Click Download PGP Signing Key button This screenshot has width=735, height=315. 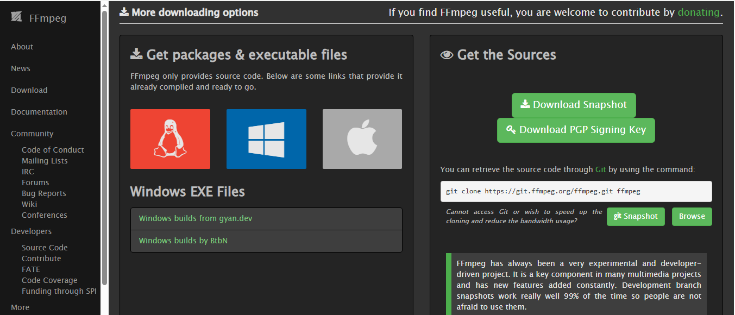(x=576, y=130)
